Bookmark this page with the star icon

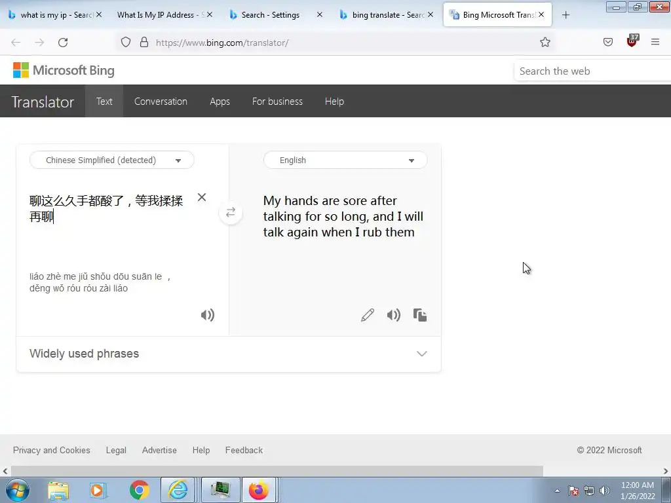click(x=545, y=42)
